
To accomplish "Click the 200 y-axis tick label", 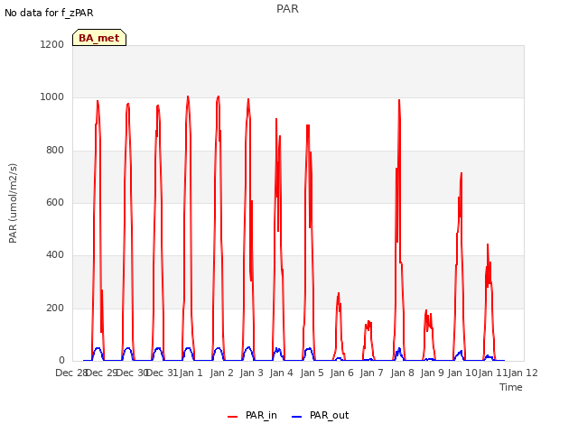I will [55, 308].
